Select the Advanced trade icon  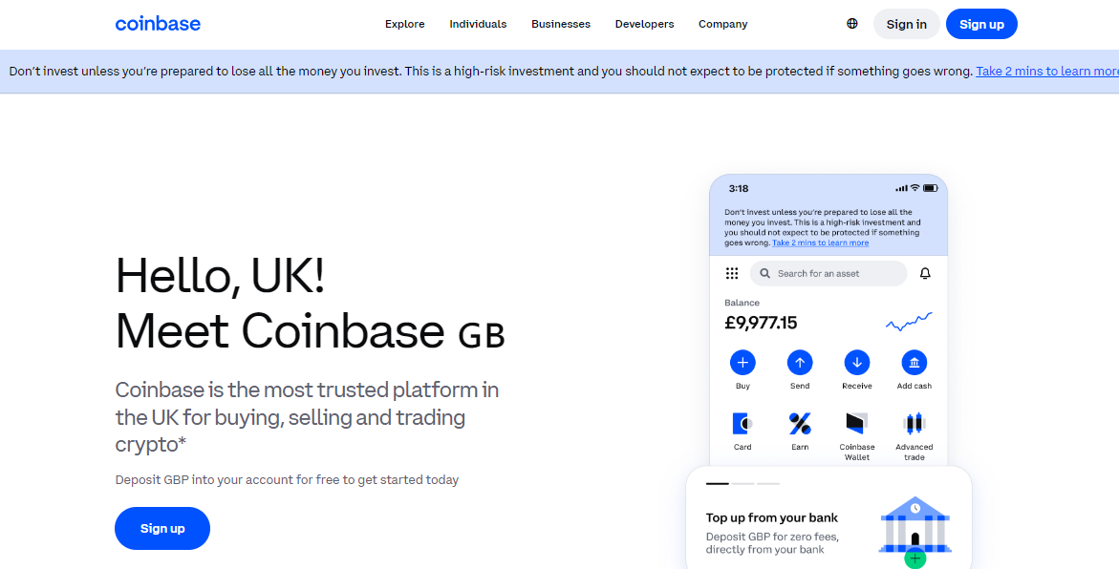pyautogui.click(x=914, y=424)
